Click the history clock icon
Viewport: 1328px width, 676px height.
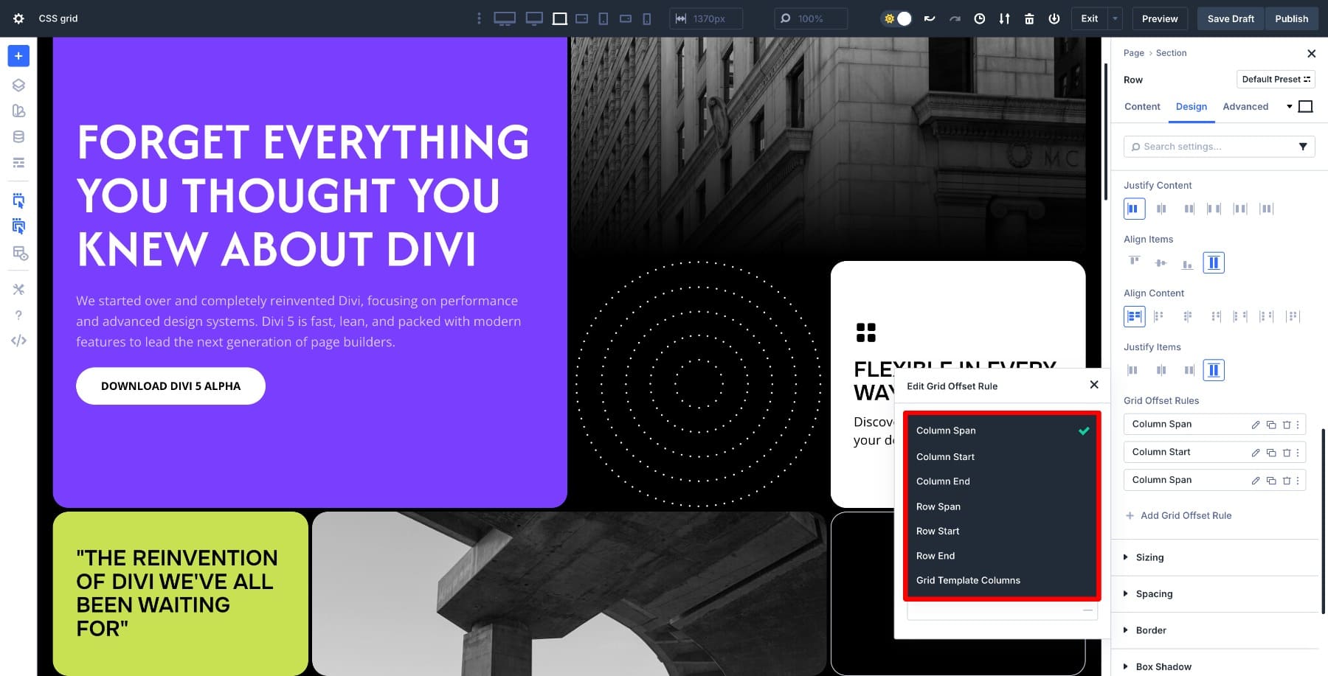(x=979, y=18)
